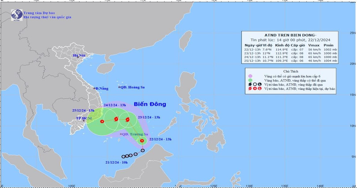
Task: Click the leftmost black past-position circle near 21/12/24 - 10h
Action: (123, 157)
